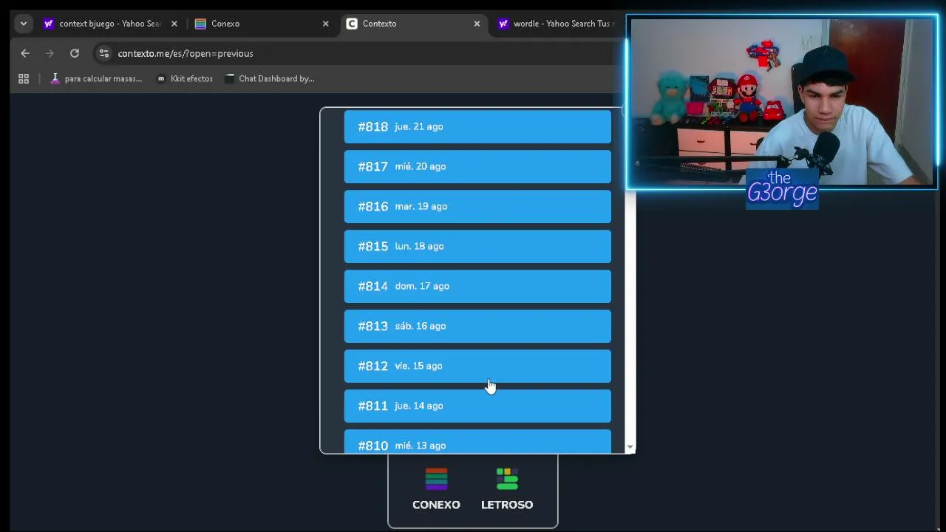Go back to the previous page
This screenshot has height=532, width=946.
[x=25, y=53]
